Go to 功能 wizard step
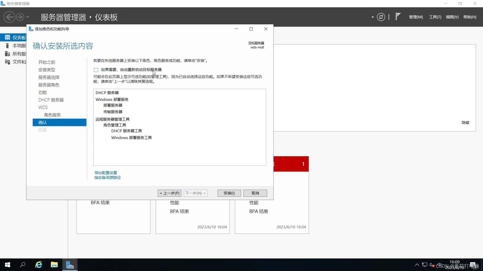 coord(43,92)
